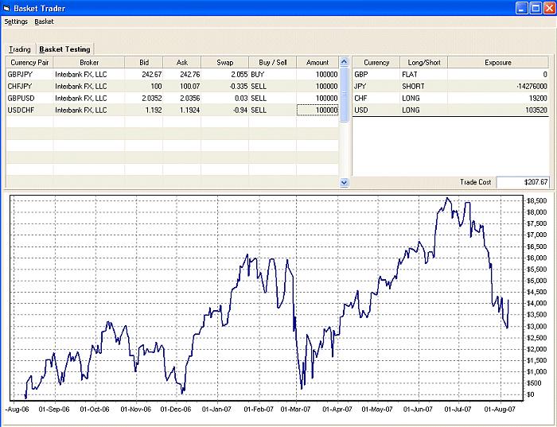Switch to the Trading tab
This screenshot has width=557, height=427.
(20, 49)
